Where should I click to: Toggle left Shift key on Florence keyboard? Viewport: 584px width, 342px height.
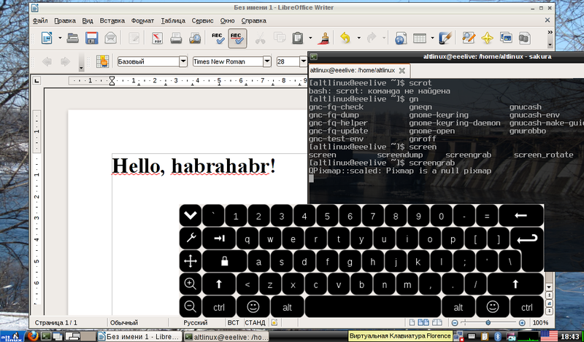[x=219, y=284]
